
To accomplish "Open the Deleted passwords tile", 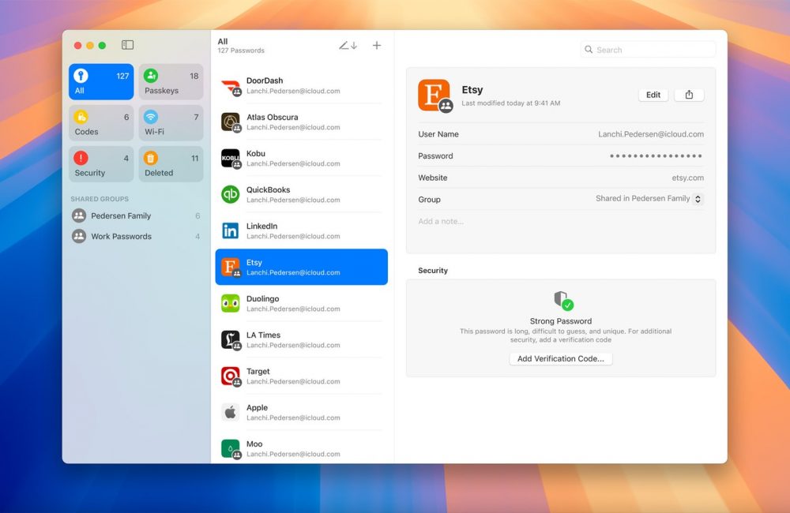I will pyautogui.click(x=171, y=164).
